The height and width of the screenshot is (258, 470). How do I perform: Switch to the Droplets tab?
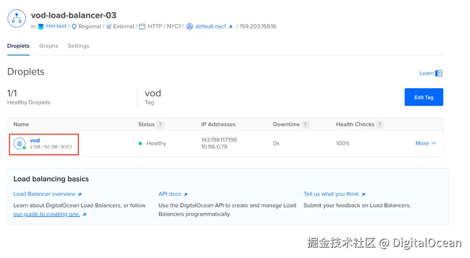tap(18, 46)
